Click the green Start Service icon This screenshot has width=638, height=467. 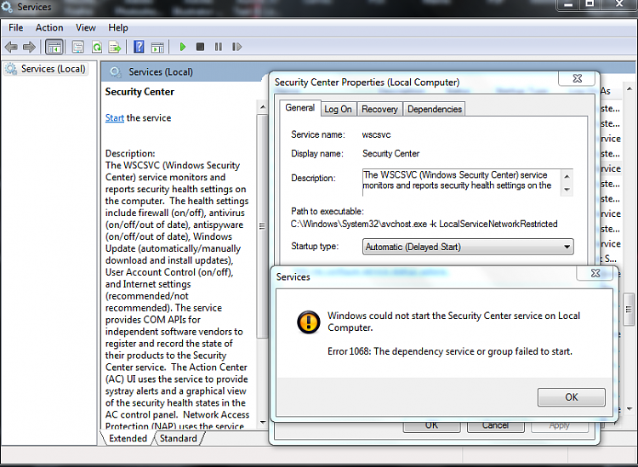[x=183, y=47]
